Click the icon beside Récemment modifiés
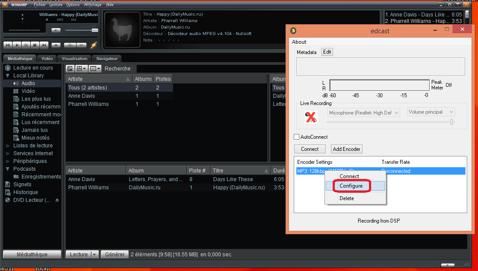Viewport: 478px width, 271px height. 16,115
